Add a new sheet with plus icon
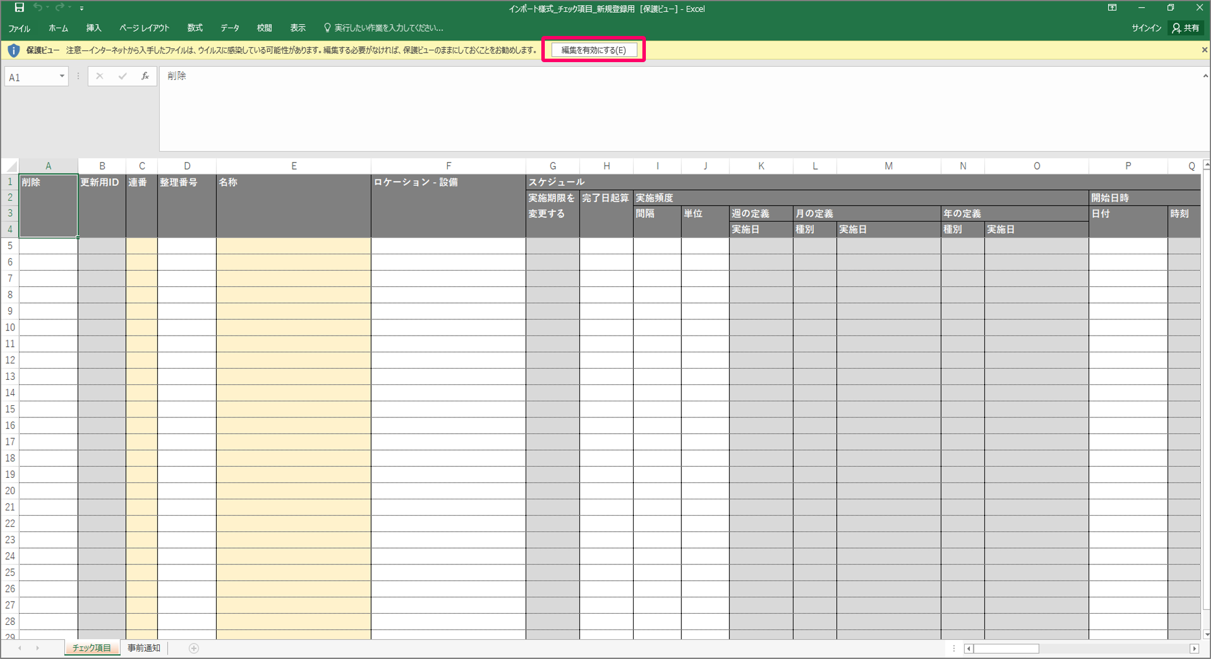1211x659 pixels. [x=194, y=648]
